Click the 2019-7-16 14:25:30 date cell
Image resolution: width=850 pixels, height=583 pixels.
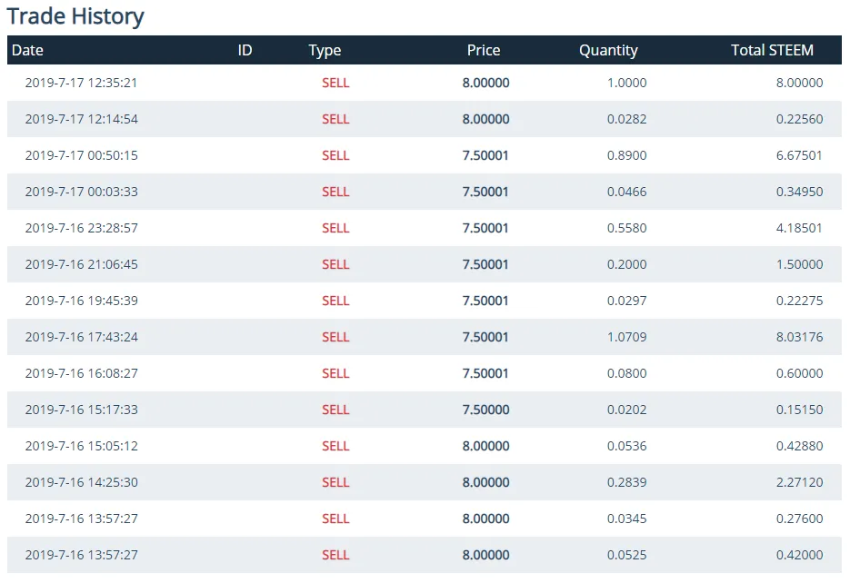click(81, 482)
